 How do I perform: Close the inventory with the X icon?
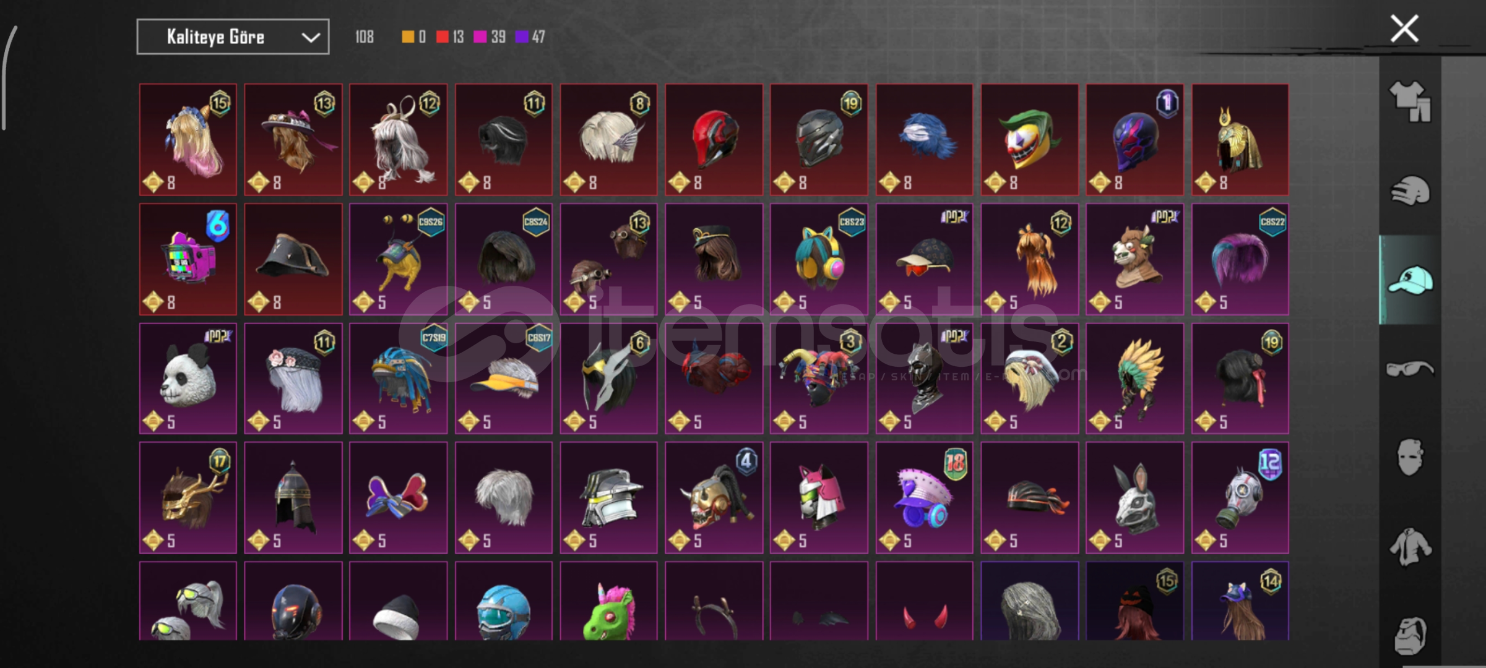coord(1404,28)
